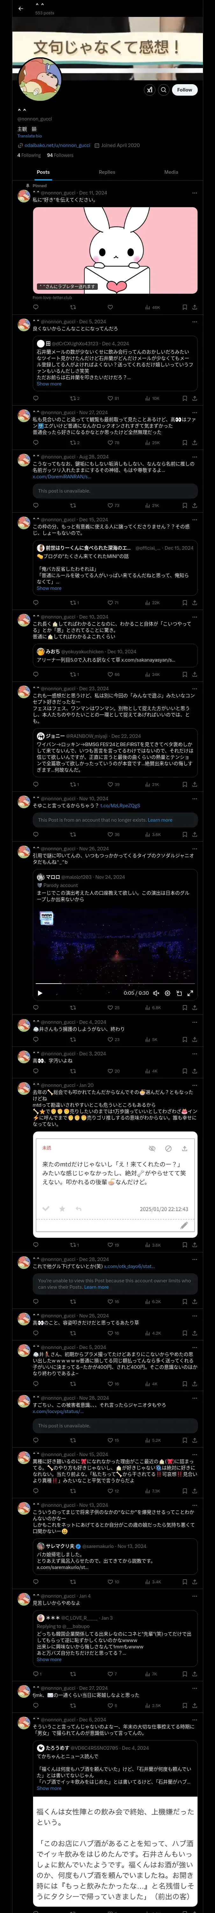
Task: Share the pinned Dec 11 post
Action: click(194, 307)
